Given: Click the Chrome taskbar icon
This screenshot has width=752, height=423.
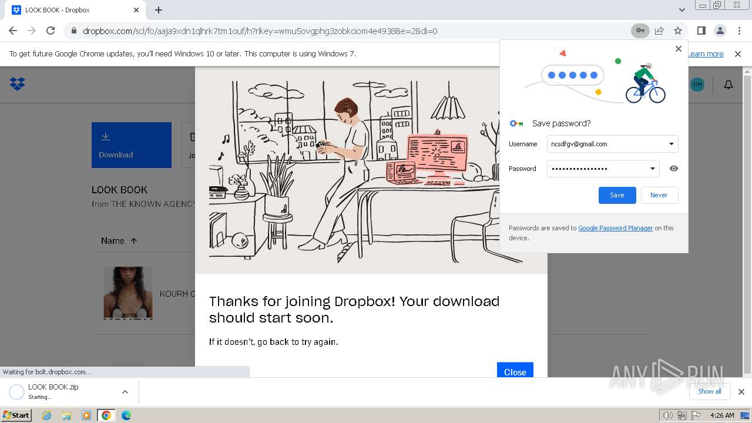Looking at the screenshot, I should 106,415.
